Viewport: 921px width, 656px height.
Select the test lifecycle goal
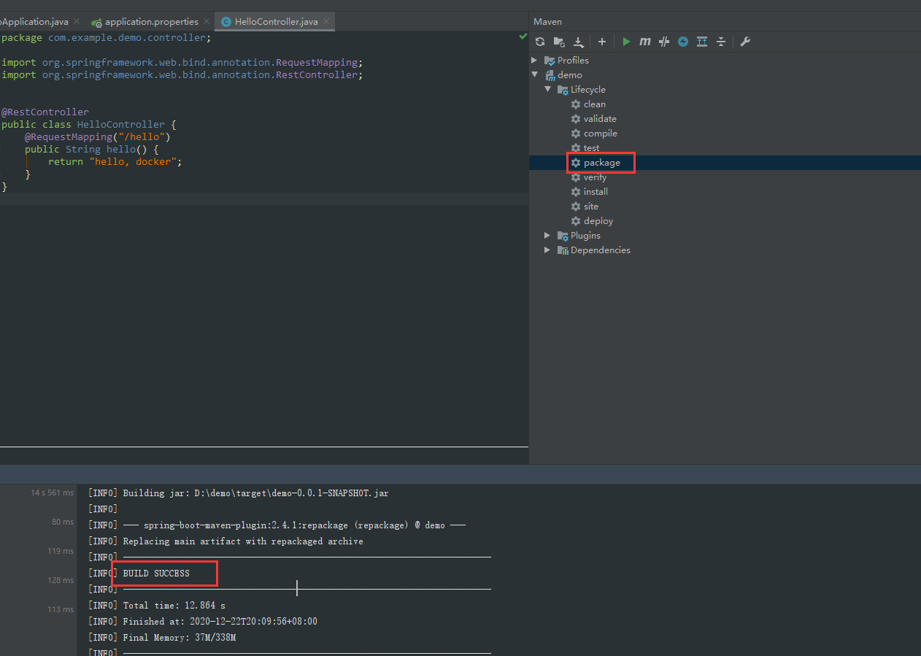click(592, 147)
